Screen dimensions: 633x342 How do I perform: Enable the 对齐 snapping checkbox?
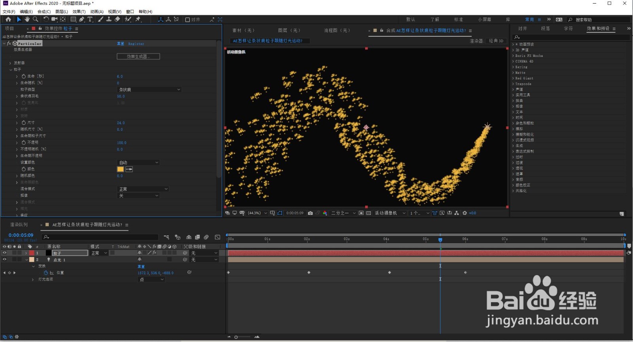point(188,19)
